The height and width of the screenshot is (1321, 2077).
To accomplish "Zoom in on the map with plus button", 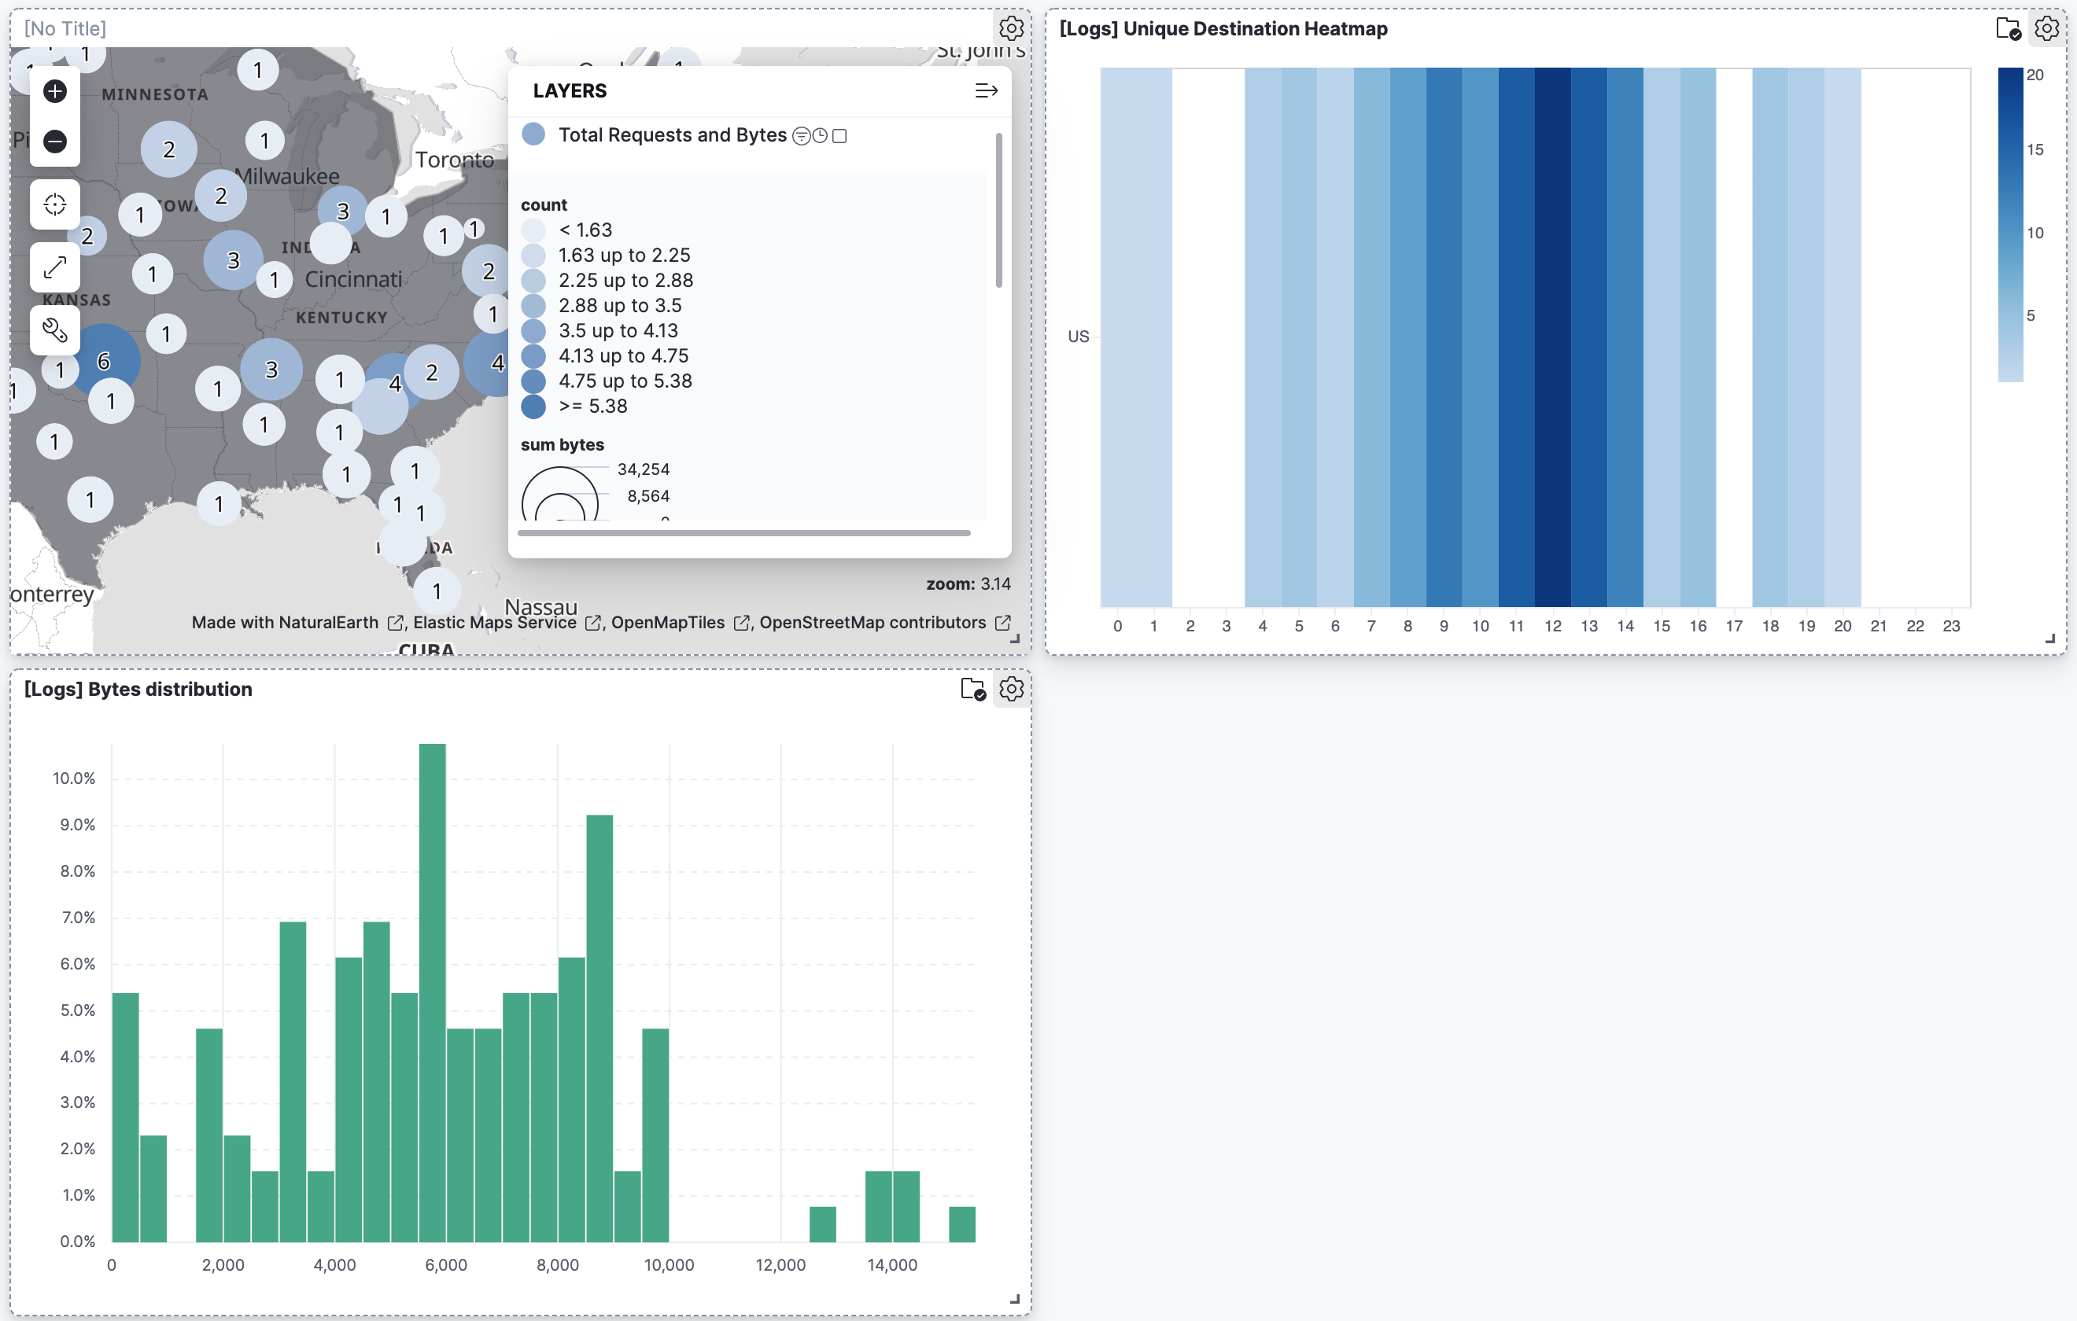I will [54, 91].
